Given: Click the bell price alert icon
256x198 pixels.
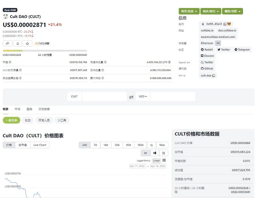Looking at the screenshot, I should tap(18, 44).
